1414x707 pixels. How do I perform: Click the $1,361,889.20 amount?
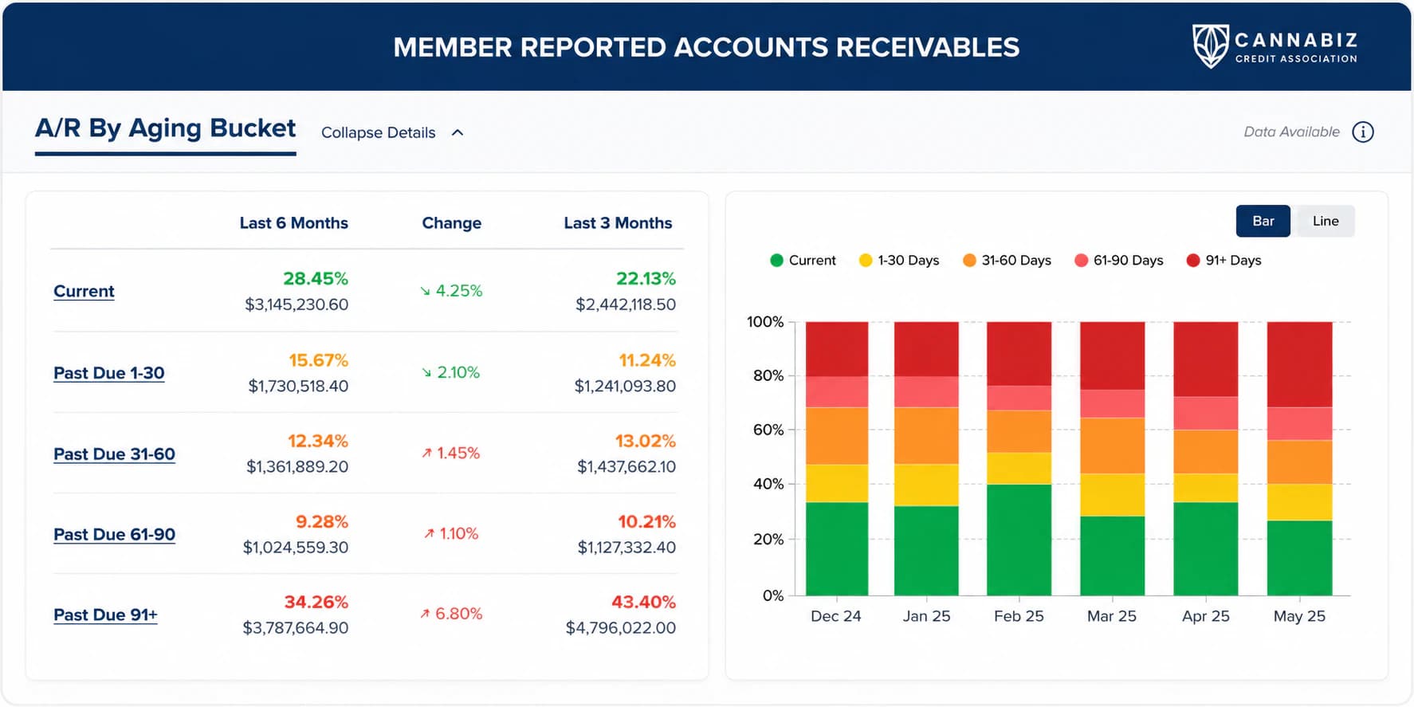point(297,467)
